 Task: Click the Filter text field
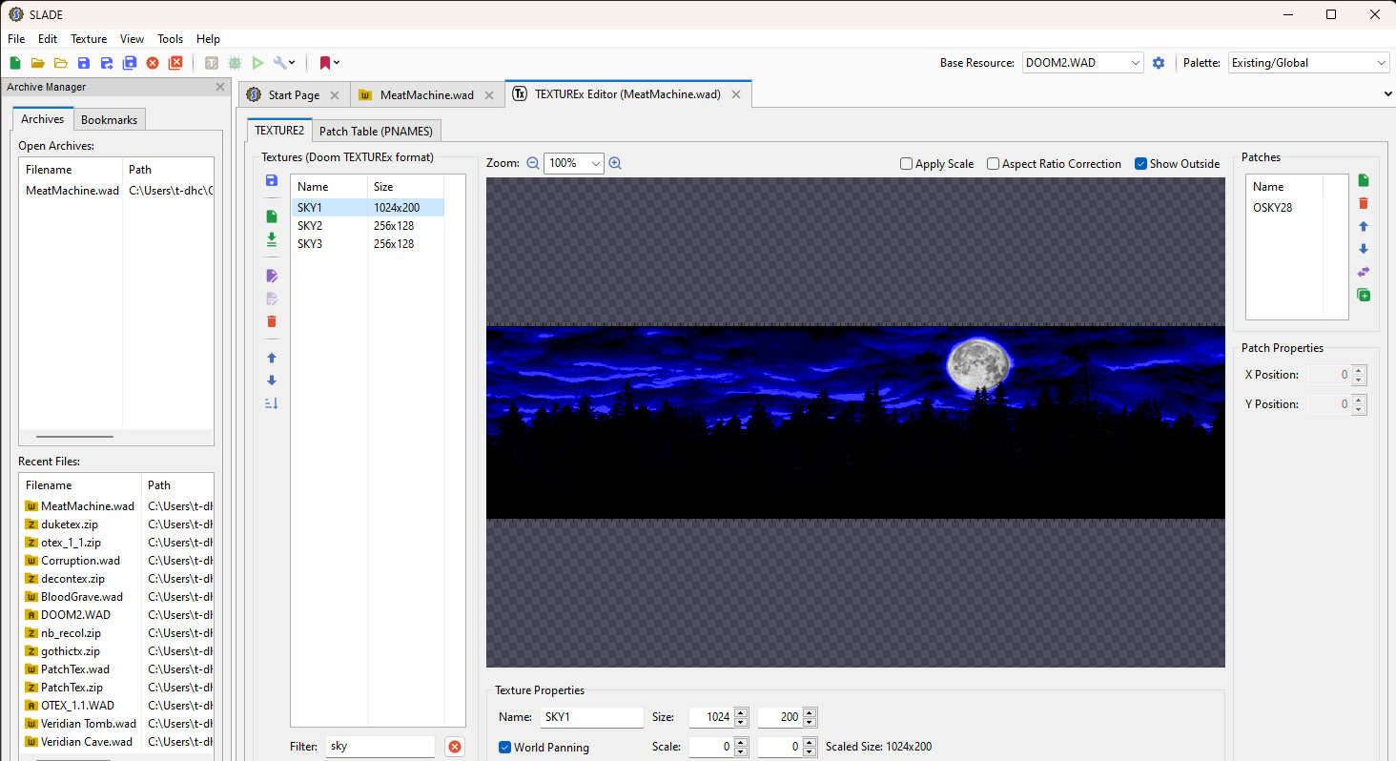pos(380,747)
